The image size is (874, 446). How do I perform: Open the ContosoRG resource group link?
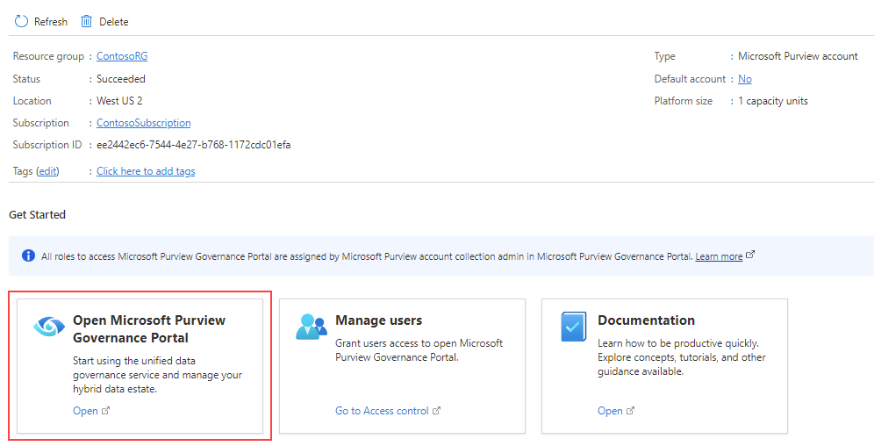click(x=122, y=56)
